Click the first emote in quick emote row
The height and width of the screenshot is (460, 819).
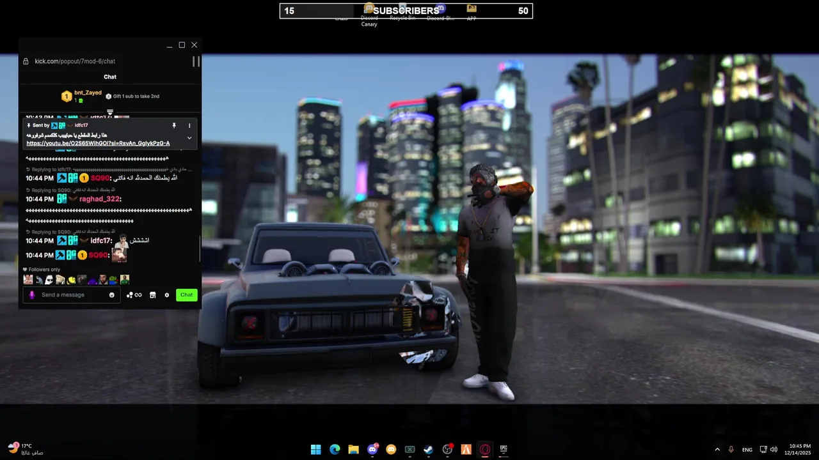(28, 280)
